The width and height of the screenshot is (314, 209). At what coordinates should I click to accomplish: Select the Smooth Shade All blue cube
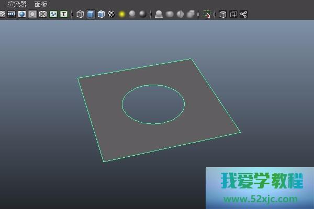click(91, 14)
